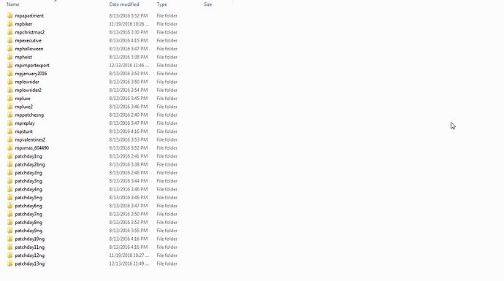Click File folder type of mpstunt row
Screen dimensions: 504x281
(167, 131)
